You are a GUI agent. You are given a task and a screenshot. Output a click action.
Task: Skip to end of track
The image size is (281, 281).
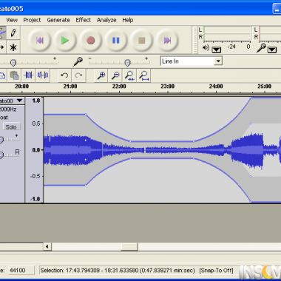(x=167, y=40)
